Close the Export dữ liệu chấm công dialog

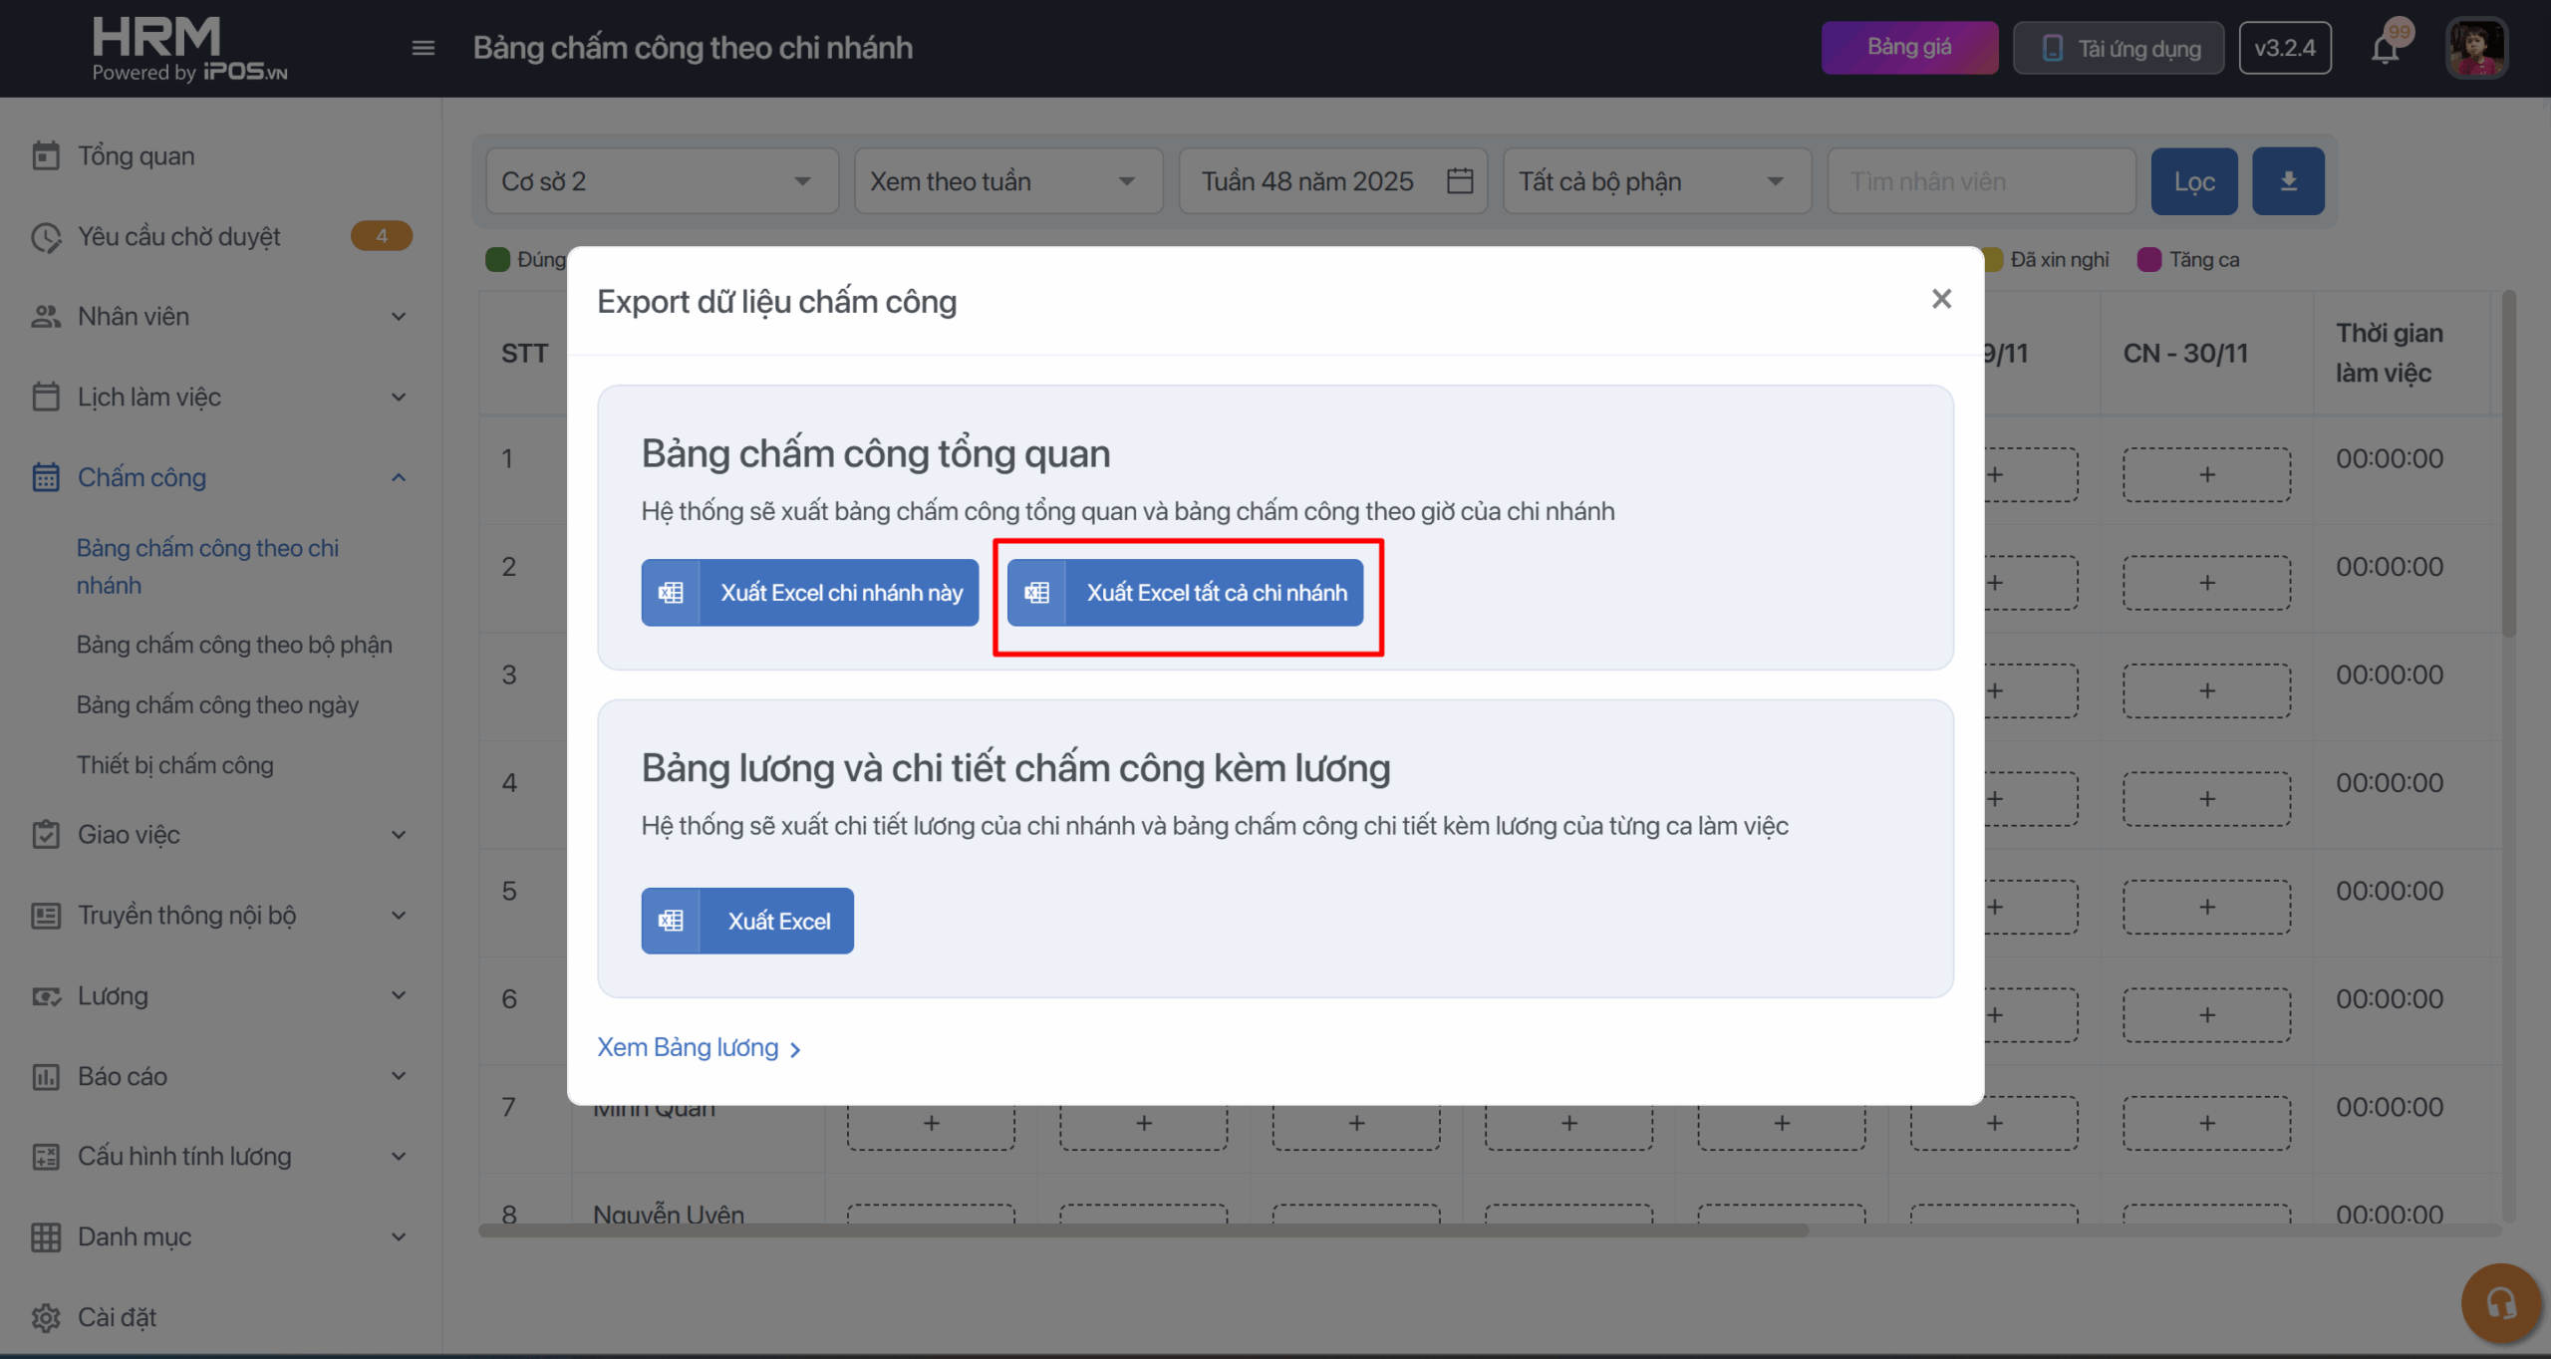1941,299
